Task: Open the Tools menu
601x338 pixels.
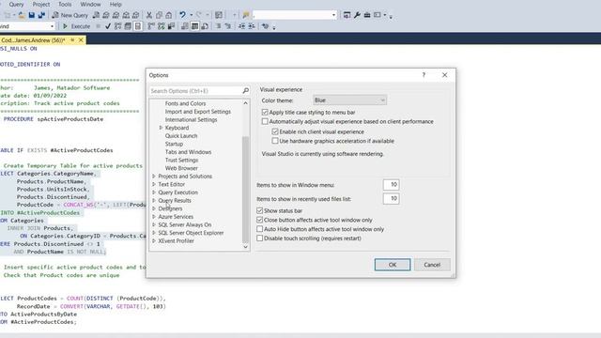Action: 65,4
